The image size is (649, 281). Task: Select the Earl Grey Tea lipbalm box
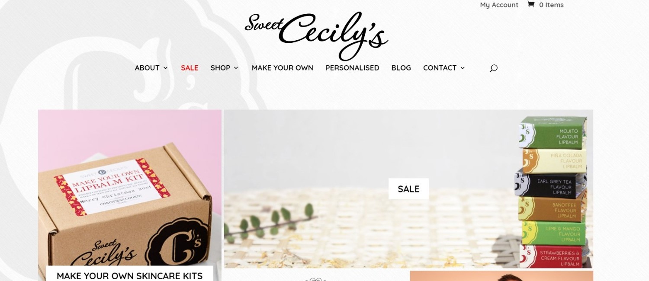pyautogui.click(x=550, y=184)
